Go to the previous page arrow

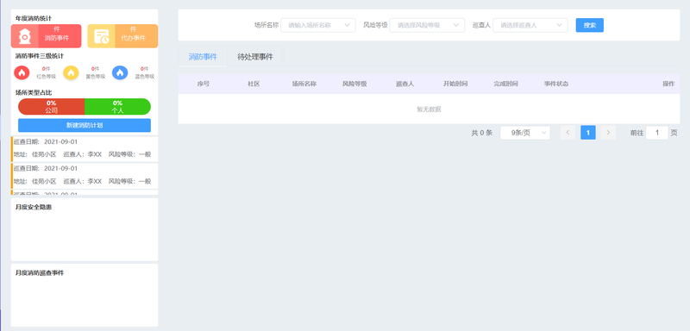coord(568,132)
